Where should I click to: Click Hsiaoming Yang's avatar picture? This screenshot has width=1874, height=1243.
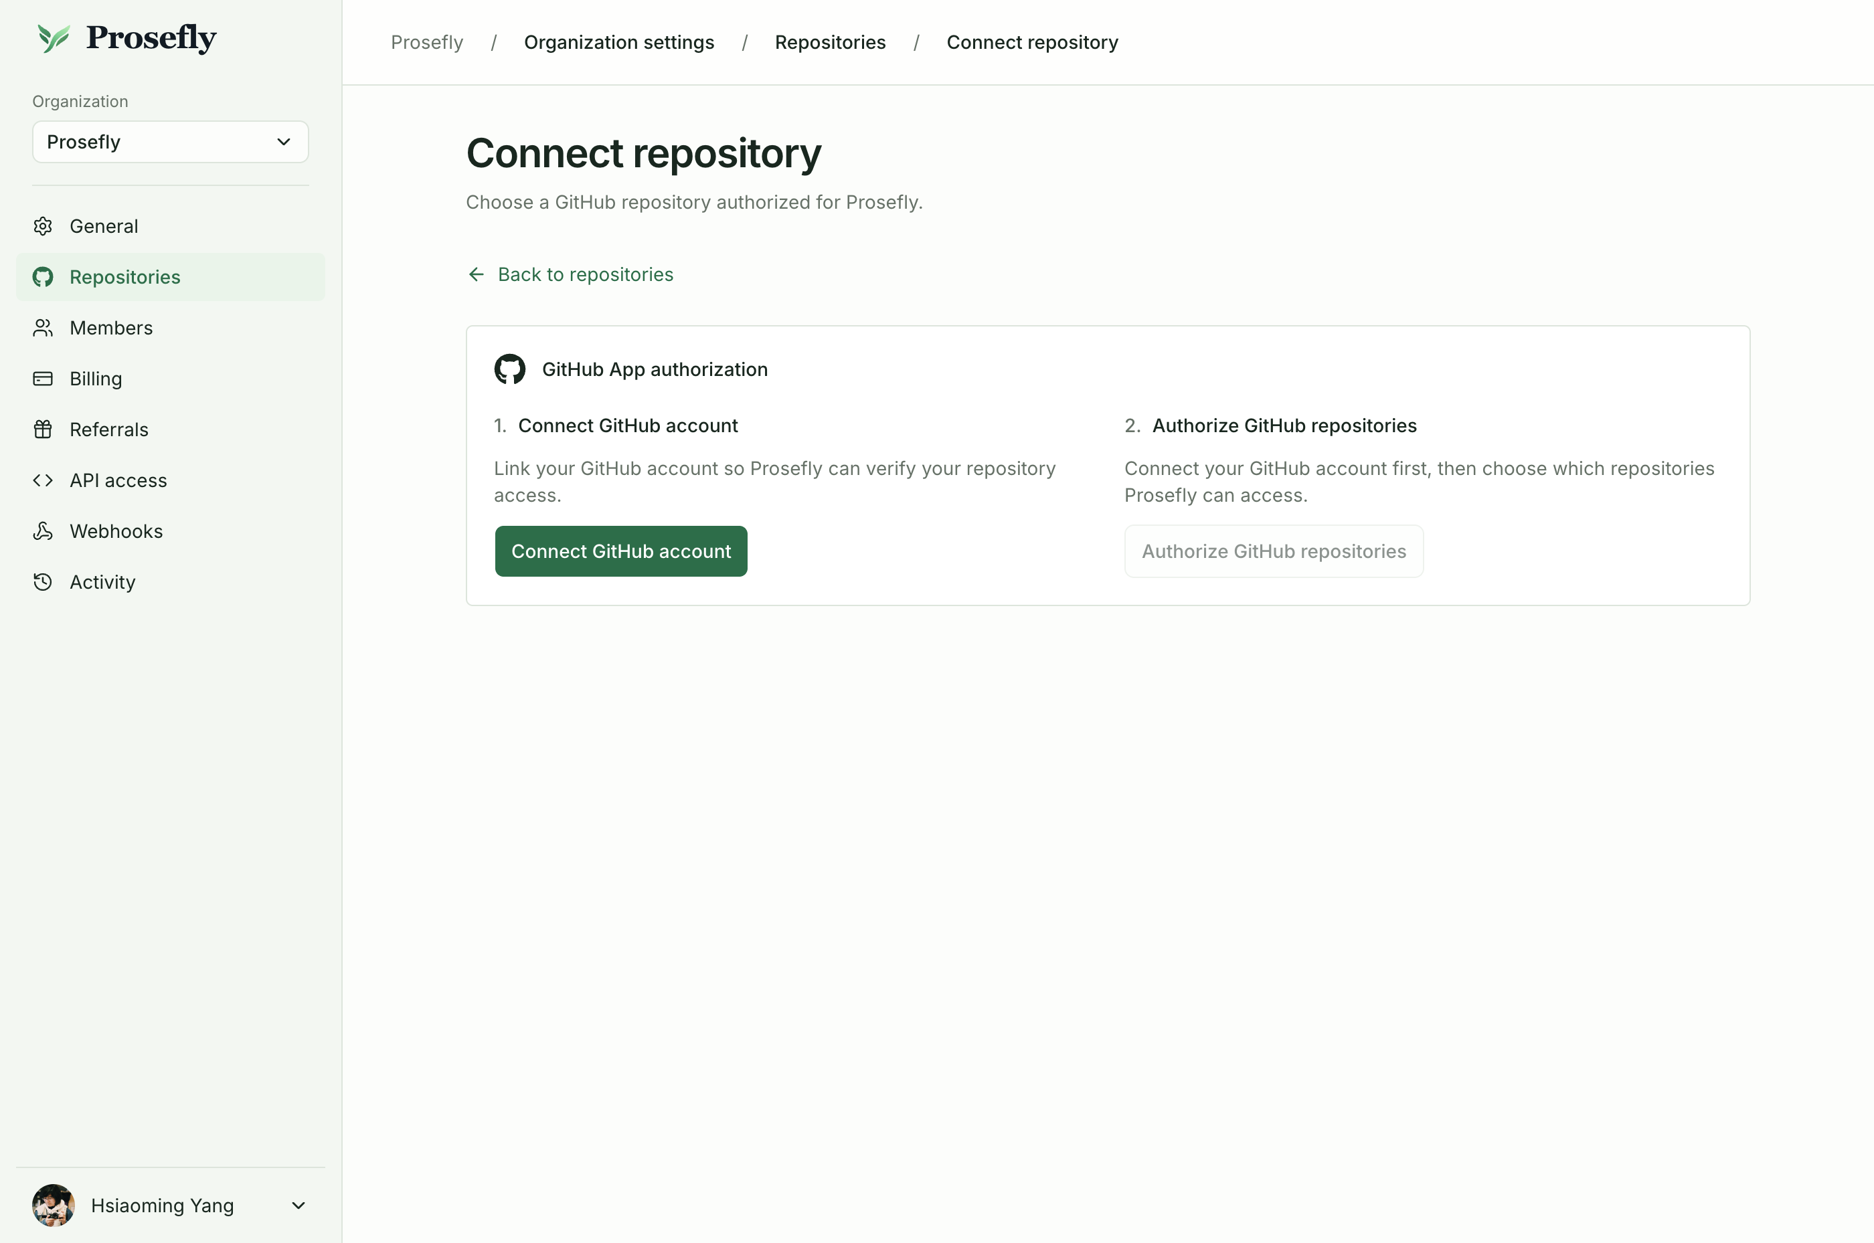(53, 1205)
